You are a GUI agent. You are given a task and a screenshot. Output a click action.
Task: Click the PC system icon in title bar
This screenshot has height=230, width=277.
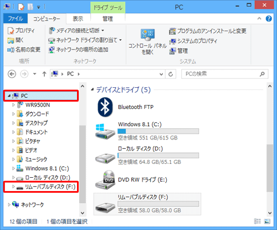tap(7, 7)
